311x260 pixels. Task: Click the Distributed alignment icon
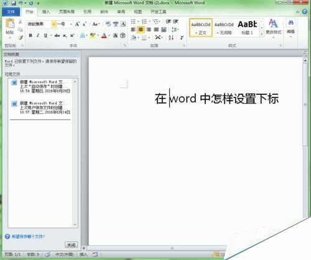coord(164,30)
